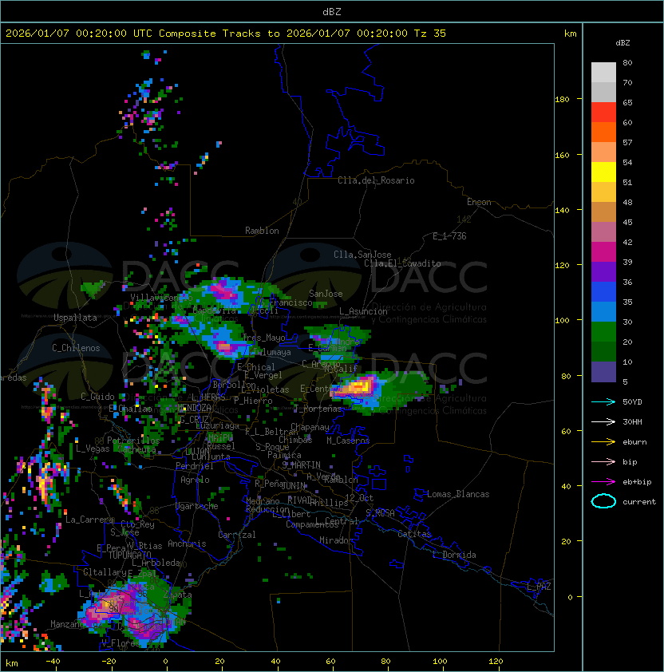Click the cyan 'current' ellipse legend icon
The image size is (664, 672).
point(603,501)
